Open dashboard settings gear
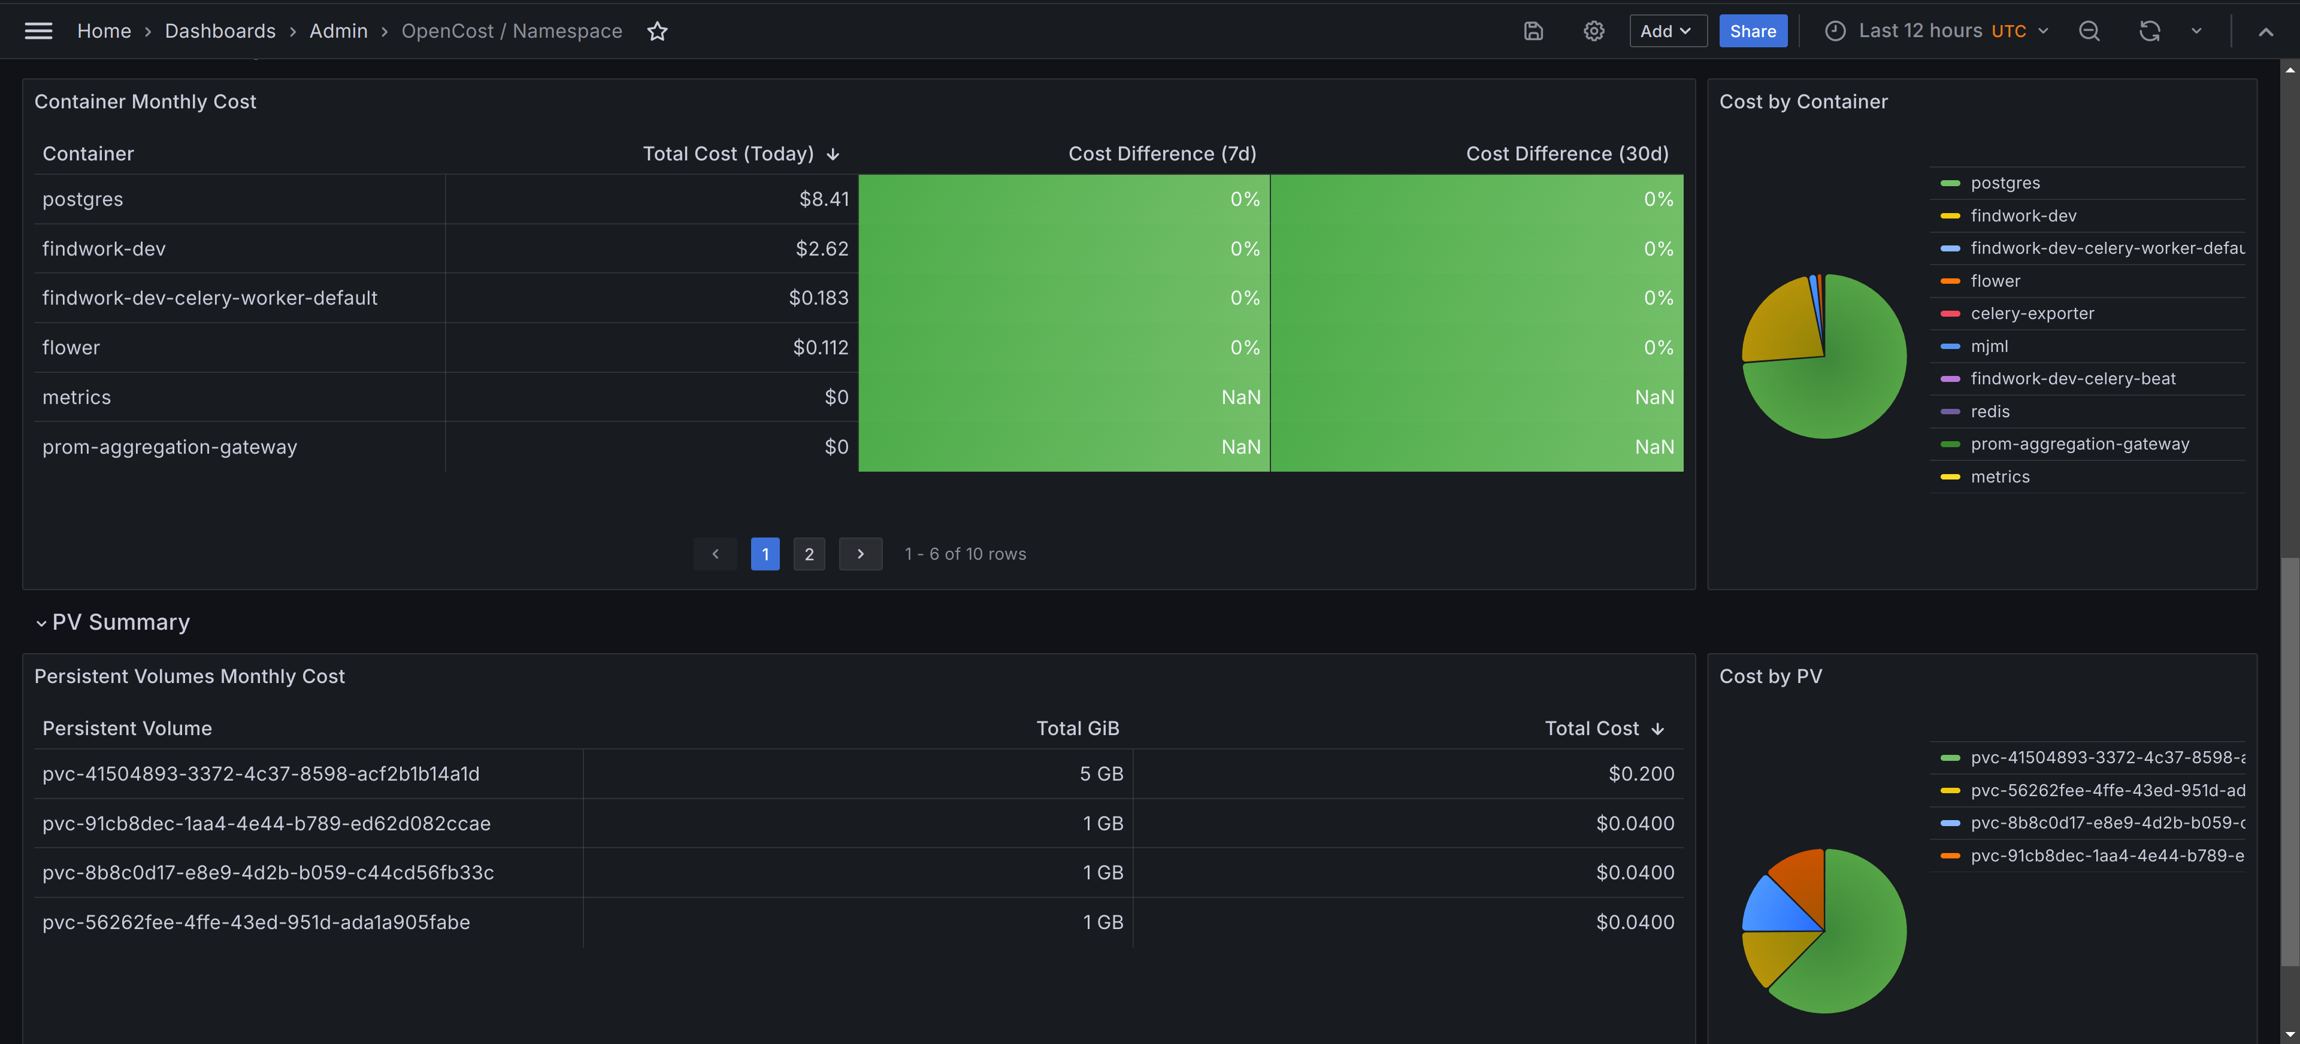Screen dimensions: 2300x1044 tap(1594, 31)
